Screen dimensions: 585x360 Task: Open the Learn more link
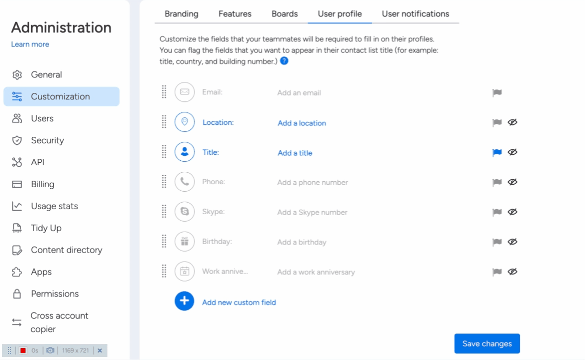pyautogui.click(x=30, y=44)
